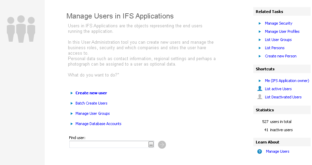Open Manage User Profiles task
Viewport: 312px width, 165px height.
[282, 31]
